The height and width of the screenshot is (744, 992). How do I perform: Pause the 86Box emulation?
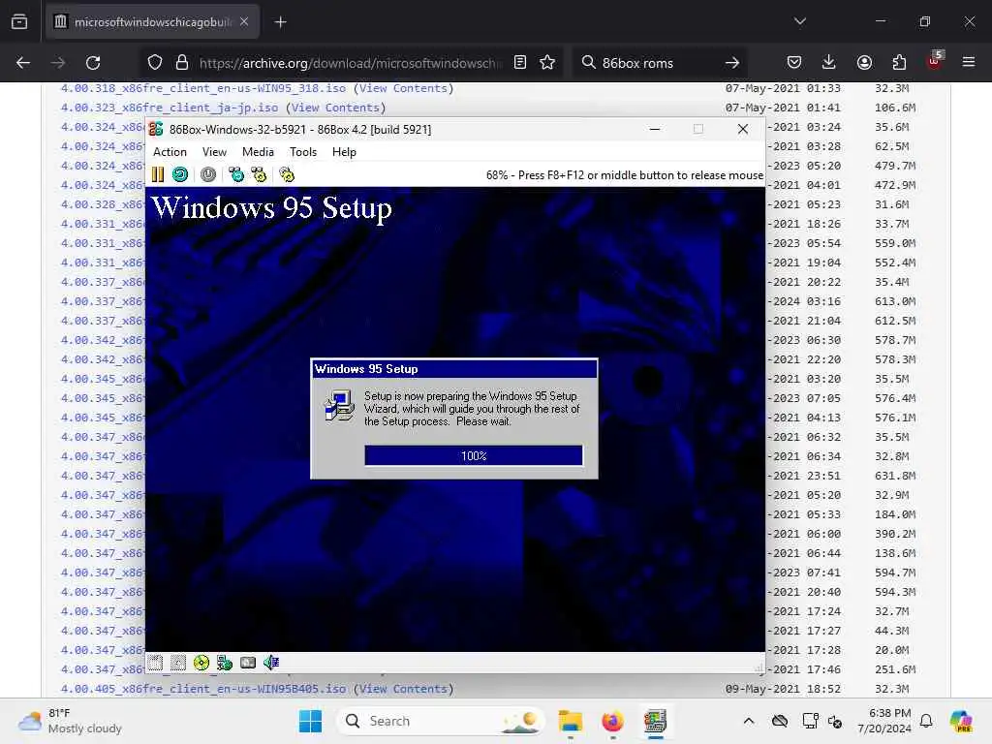pyautogui.click(x=158, y=174)
